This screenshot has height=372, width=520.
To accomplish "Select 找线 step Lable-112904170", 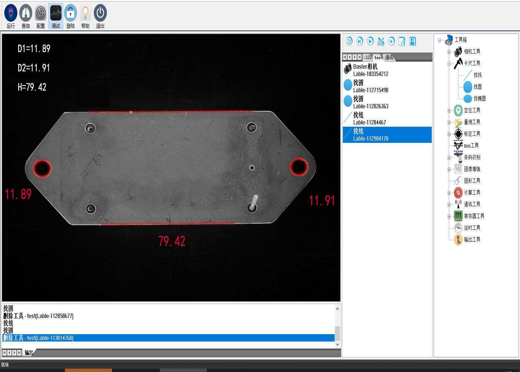I will coord(387,134).
